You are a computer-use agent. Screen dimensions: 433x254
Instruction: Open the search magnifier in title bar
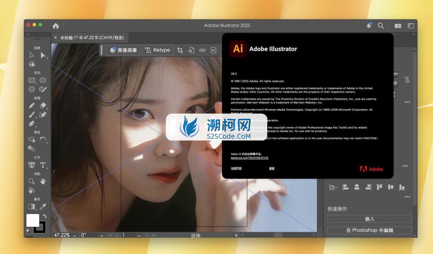coord(381,25)
